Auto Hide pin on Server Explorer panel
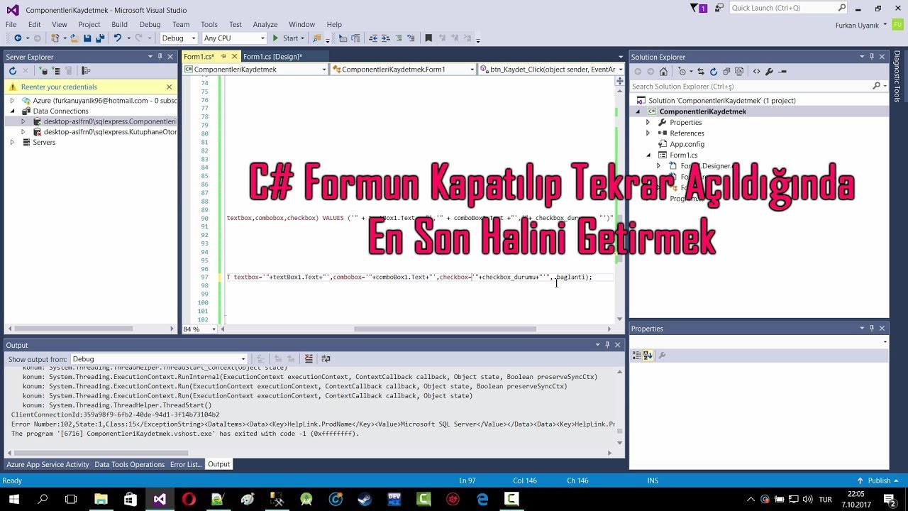Viewport: 908px width, 511px height. (160, 57)
